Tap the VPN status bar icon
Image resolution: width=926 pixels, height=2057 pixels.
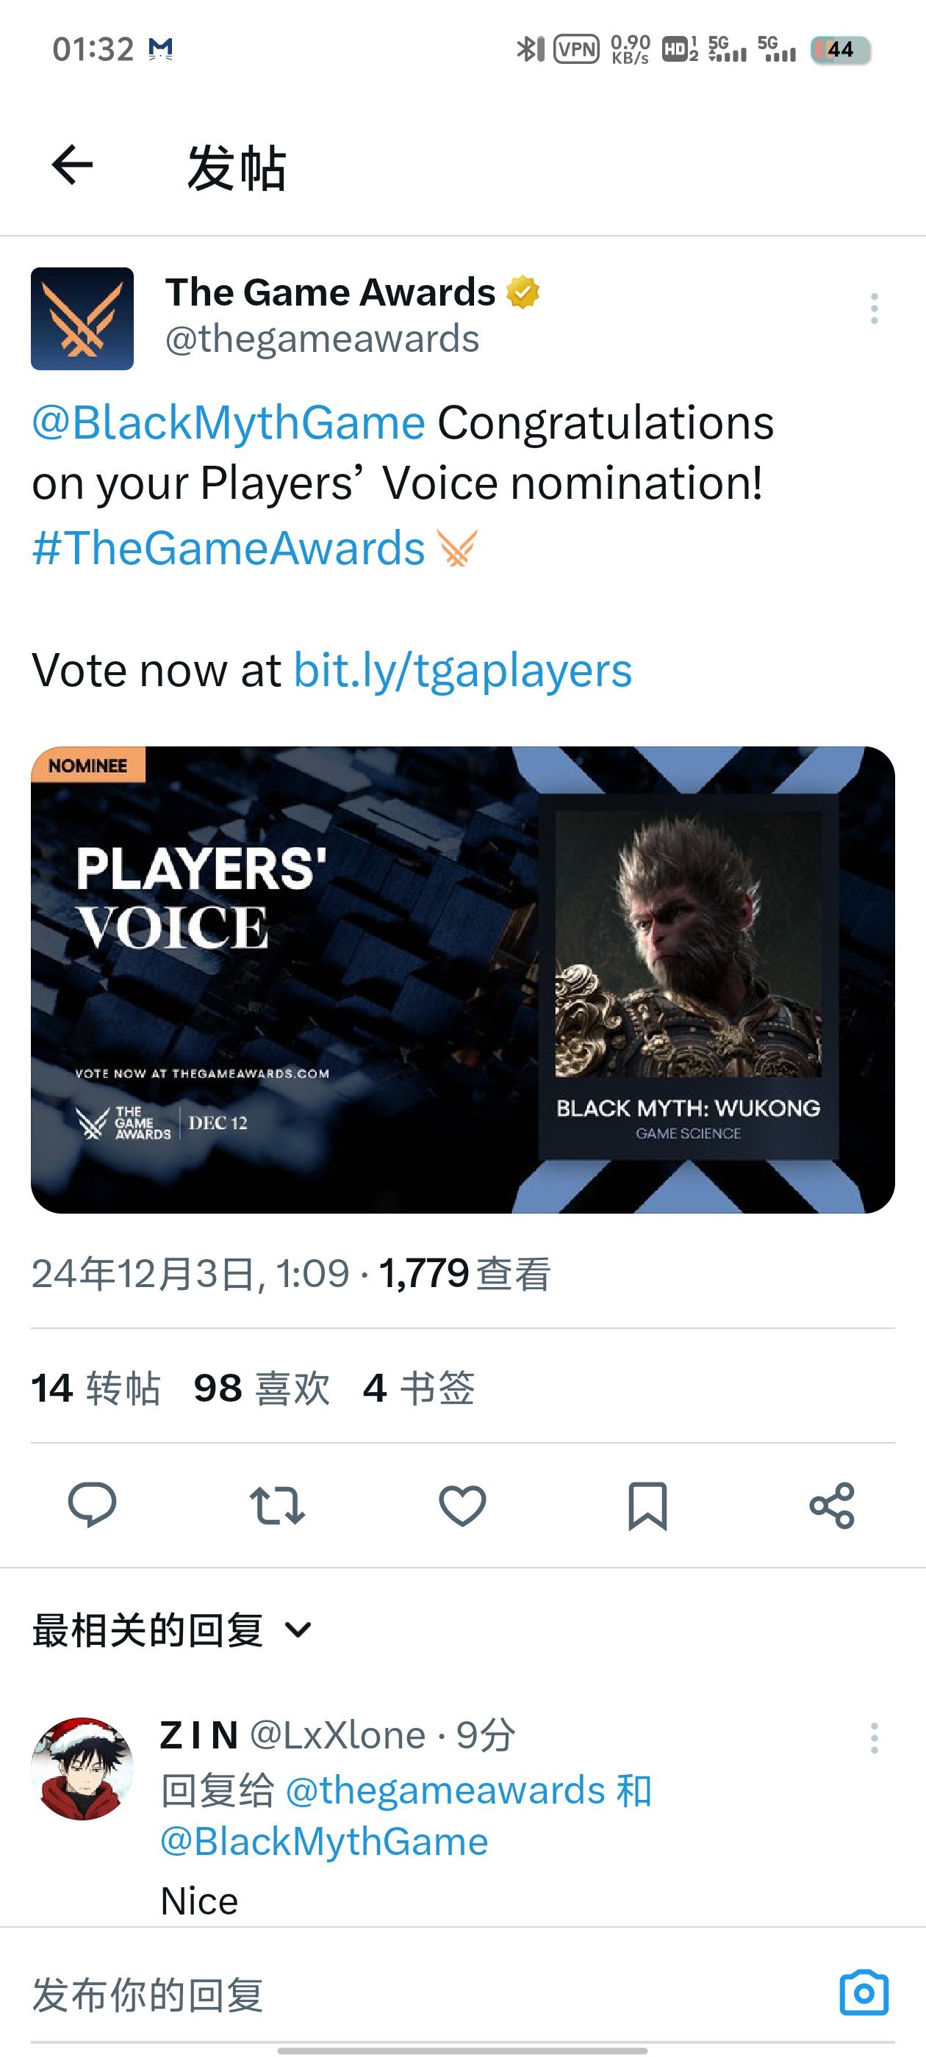coord(577,49)
